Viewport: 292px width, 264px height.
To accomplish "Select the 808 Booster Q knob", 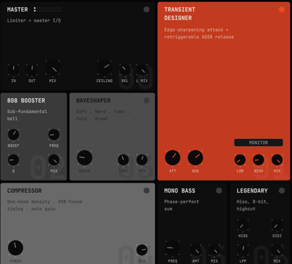I will pyautogui.click(x=13, y=160).
